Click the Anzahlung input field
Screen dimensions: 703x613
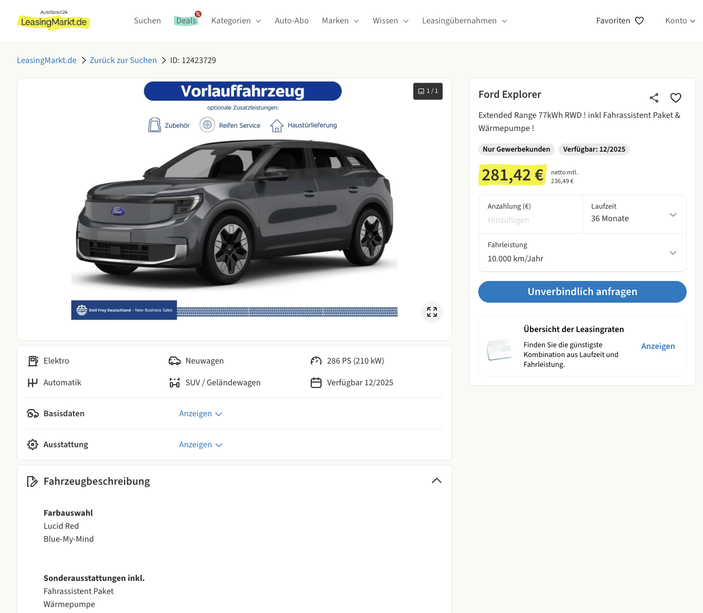coord(530,220)
